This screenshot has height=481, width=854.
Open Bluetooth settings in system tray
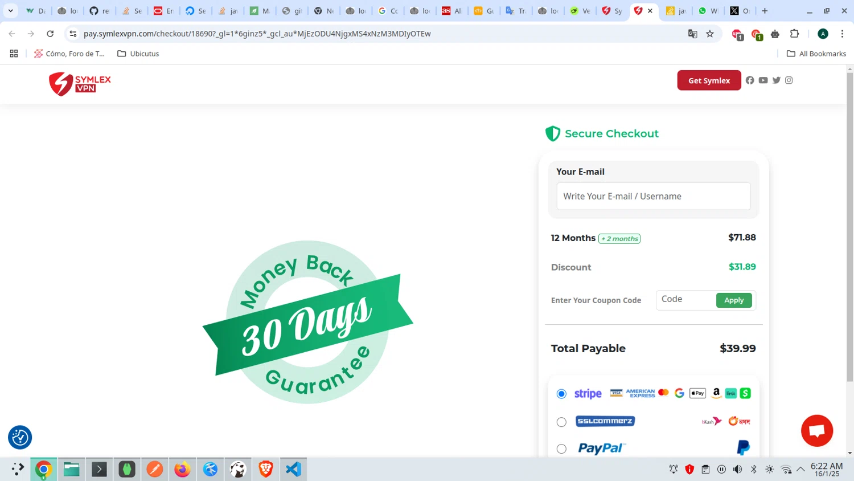tap(753, 469)
